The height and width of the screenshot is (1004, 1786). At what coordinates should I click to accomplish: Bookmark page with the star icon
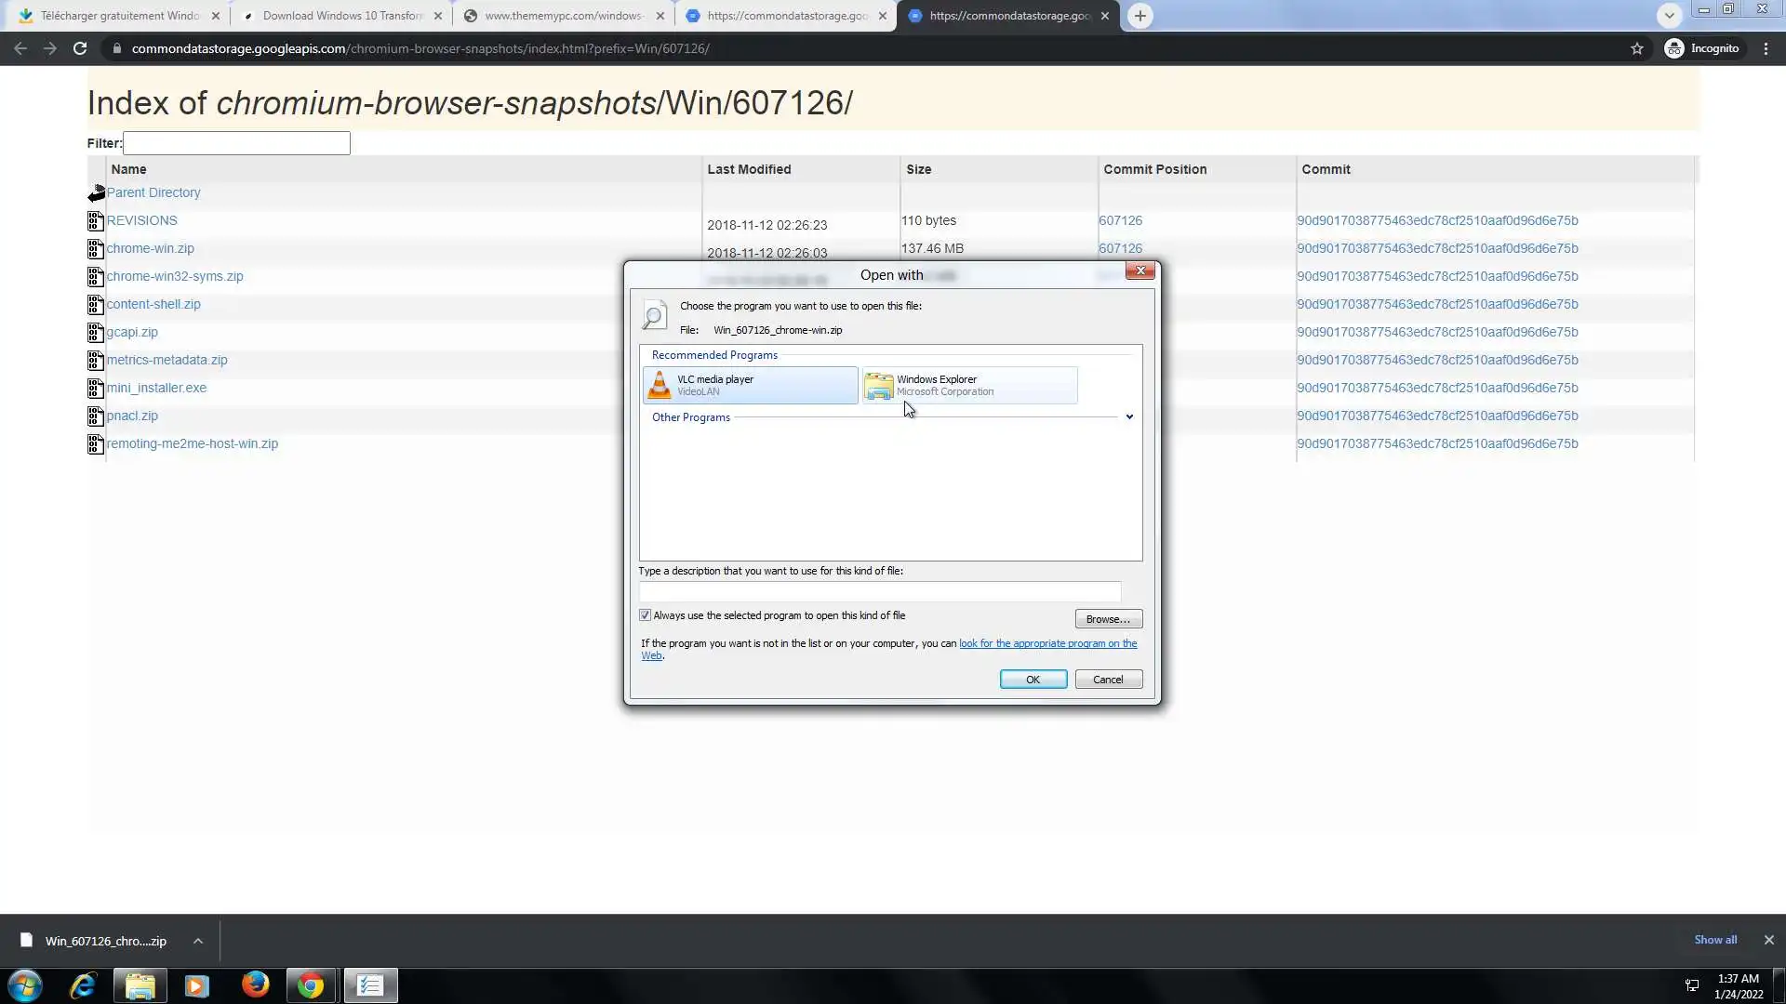1637,48
